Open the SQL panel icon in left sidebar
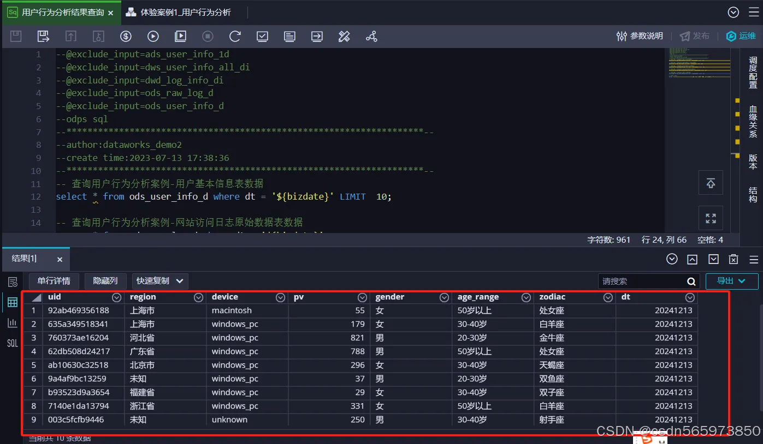This screenshot has width=763, height=444. pyautogui.click(x=11, y=343)
